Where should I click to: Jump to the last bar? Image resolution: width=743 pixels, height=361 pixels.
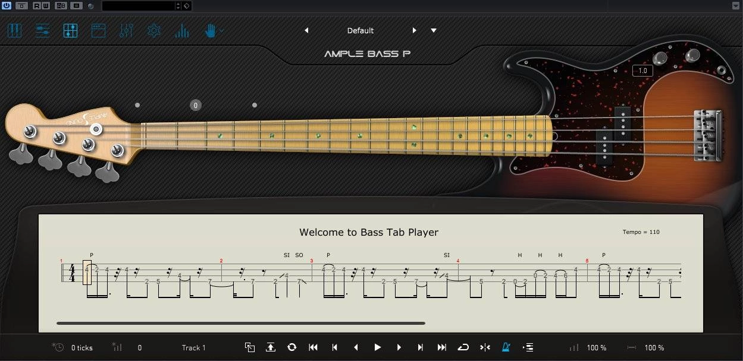pyautogui.click(x=442, y=347)
